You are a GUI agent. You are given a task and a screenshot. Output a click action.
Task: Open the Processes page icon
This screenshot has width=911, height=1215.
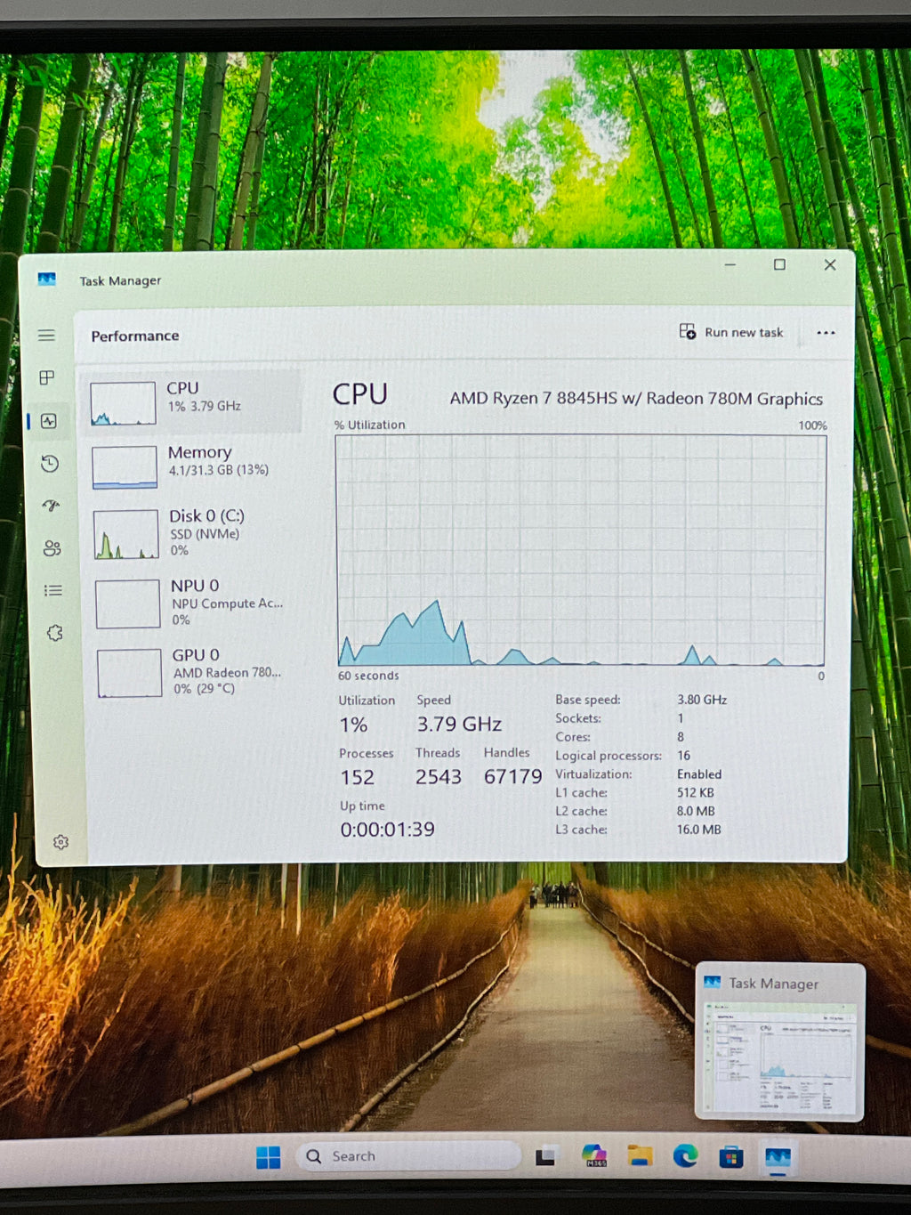(x=47, y=377)
